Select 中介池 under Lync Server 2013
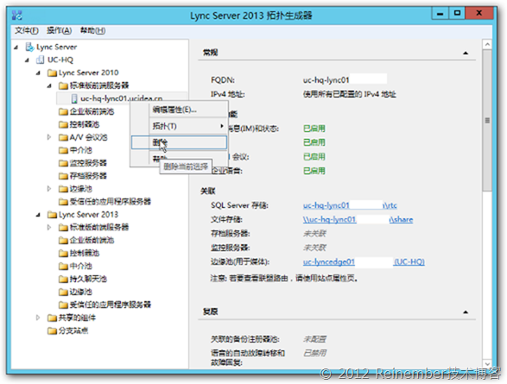Viewport: 507px width, 384px height. (x=81, y=266)
